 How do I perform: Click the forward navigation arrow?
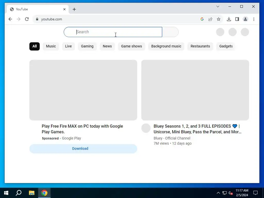click(19, 19)
